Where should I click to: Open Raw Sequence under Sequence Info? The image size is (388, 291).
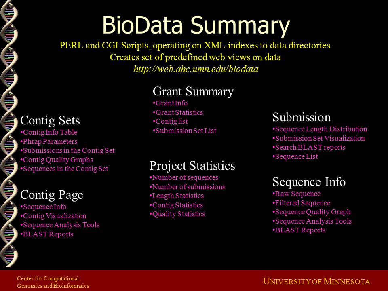pos(296,194)
